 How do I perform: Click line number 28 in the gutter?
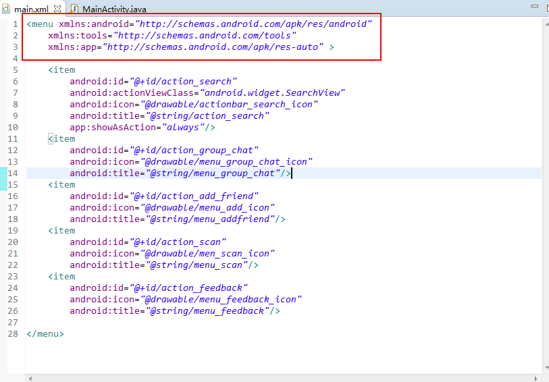point(13,333)
